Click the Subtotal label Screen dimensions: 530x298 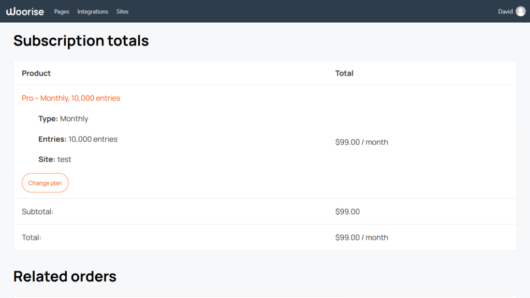pos(38,212)
